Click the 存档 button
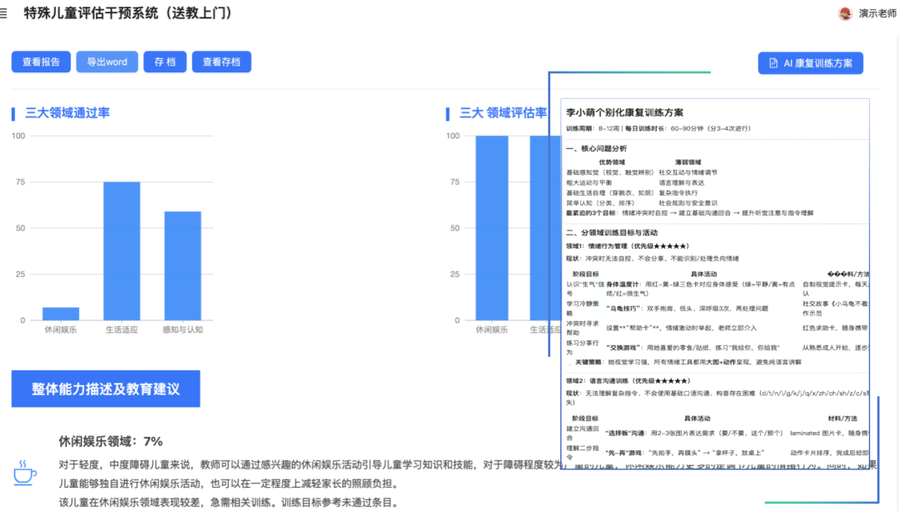The image size is (899, 511). pos(165,62)
